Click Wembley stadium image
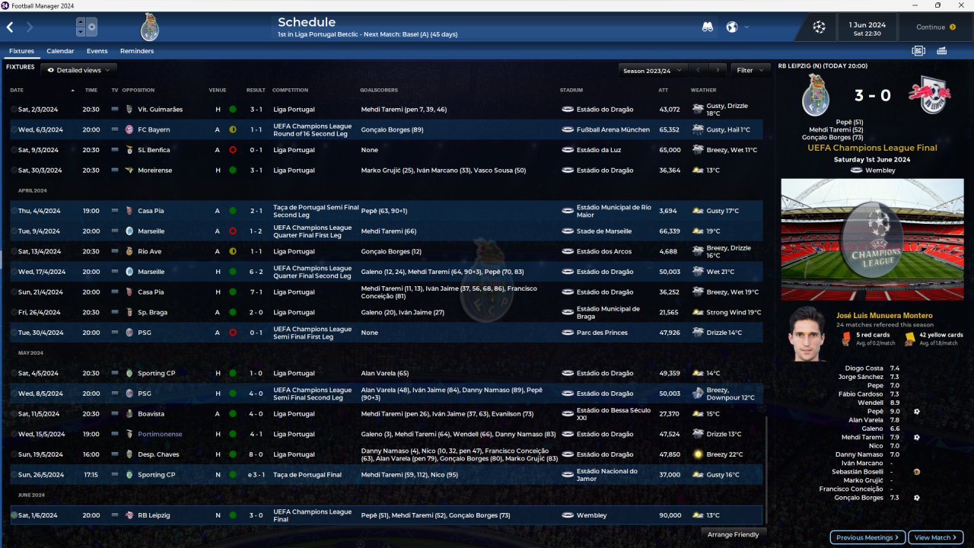The image size is (974, 548). click(872, 240)
